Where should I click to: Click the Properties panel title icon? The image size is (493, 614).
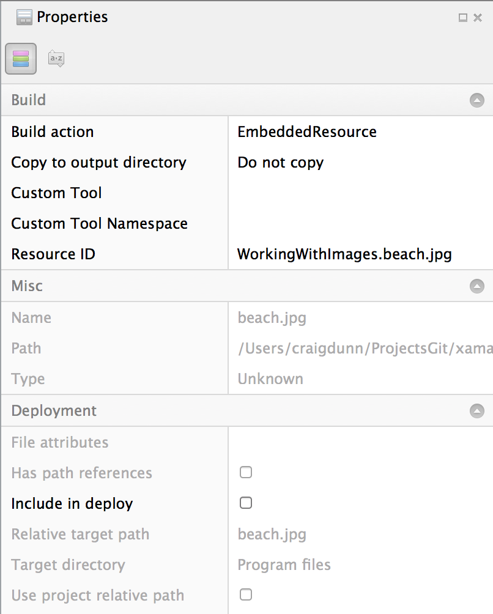(x=24, y=18)
